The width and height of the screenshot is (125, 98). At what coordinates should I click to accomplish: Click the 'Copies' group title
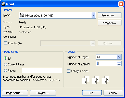(x=71, y=52)
